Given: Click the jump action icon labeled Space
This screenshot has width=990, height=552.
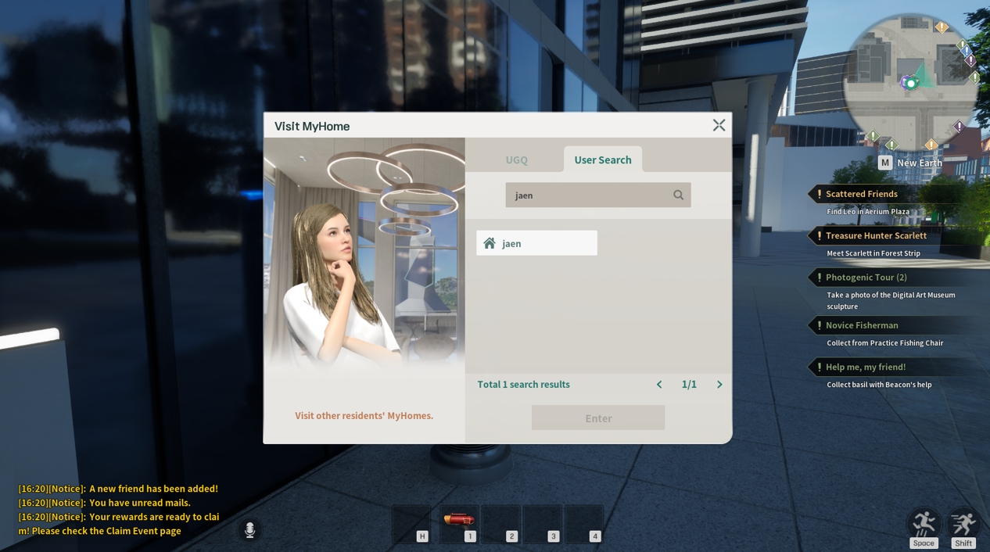Looking at the screenshot, I should click(x=923, y=524).
